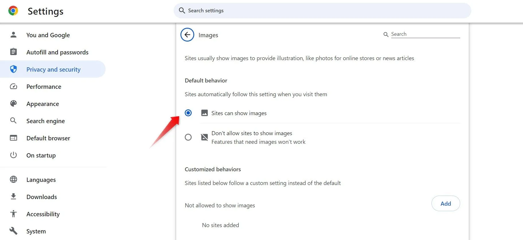Click the crossed-out image icon for blocking images
This screenshot has width=523, height=240.
click(204, 137)
